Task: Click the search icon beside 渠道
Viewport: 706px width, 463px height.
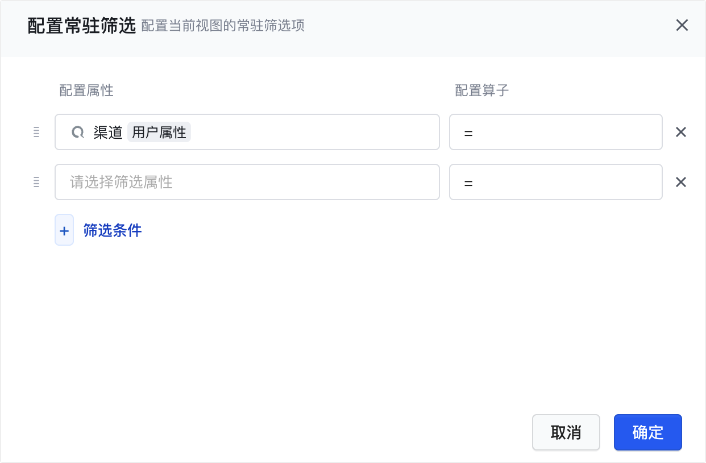Action: click(x=77, y=133)
